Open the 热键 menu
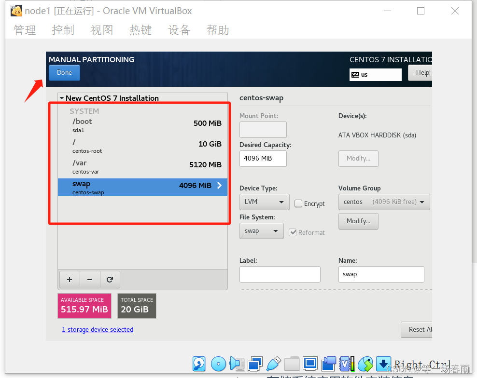The image size is (477, 378). (x=140, y=30)
